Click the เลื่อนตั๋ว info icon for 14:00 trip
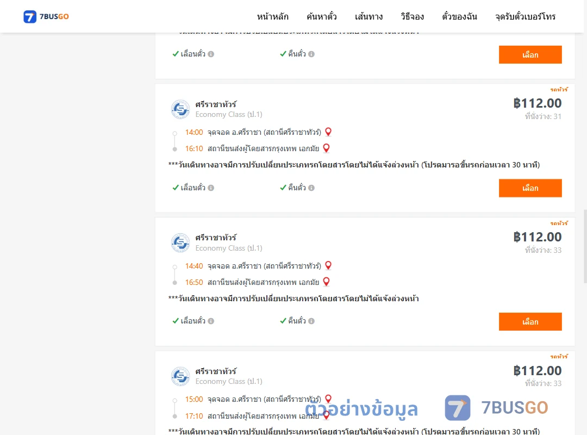The width and height of the screenshot is (587, 435). [211, 188]
